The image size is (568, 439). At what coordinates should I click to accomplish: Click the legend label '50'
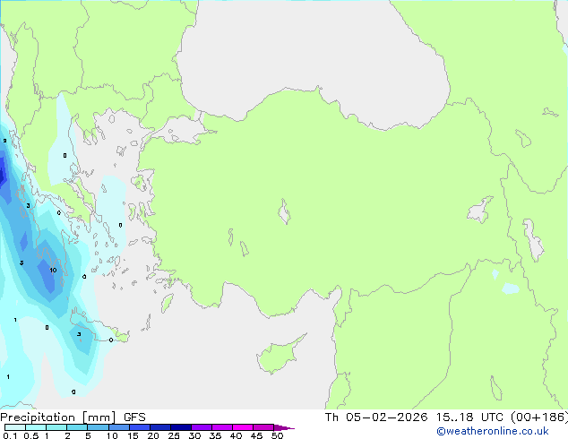tap(277, 435)
